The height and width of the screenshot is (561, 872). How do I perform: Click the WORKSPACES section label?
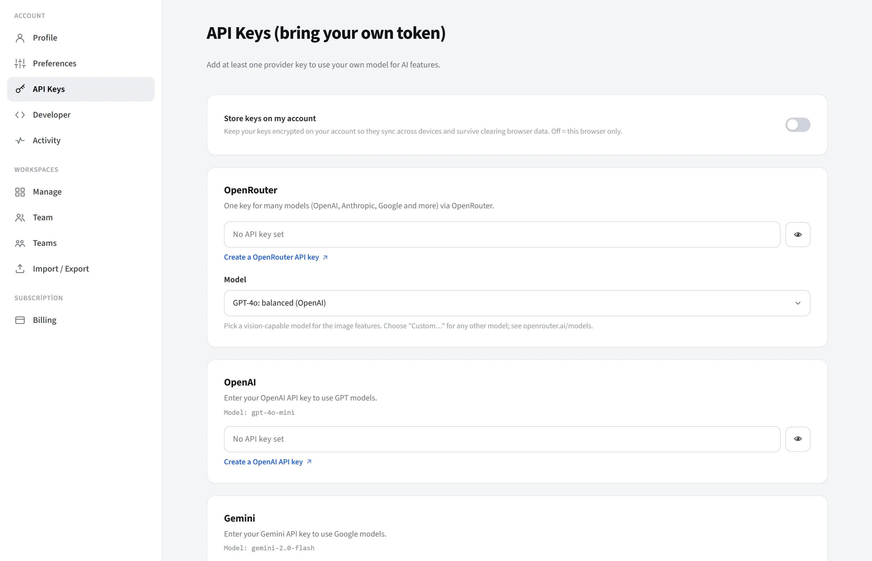pos(36,169)
